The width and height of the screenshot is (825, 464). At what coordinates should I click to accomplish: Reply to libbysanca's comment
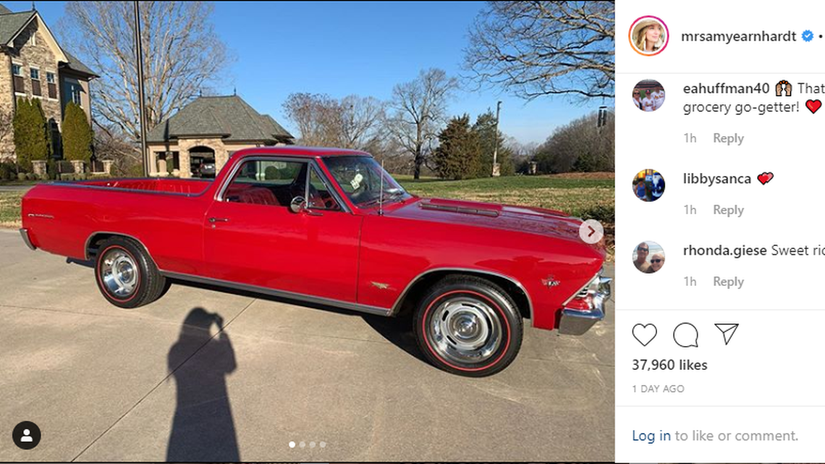tap(728, 210)
